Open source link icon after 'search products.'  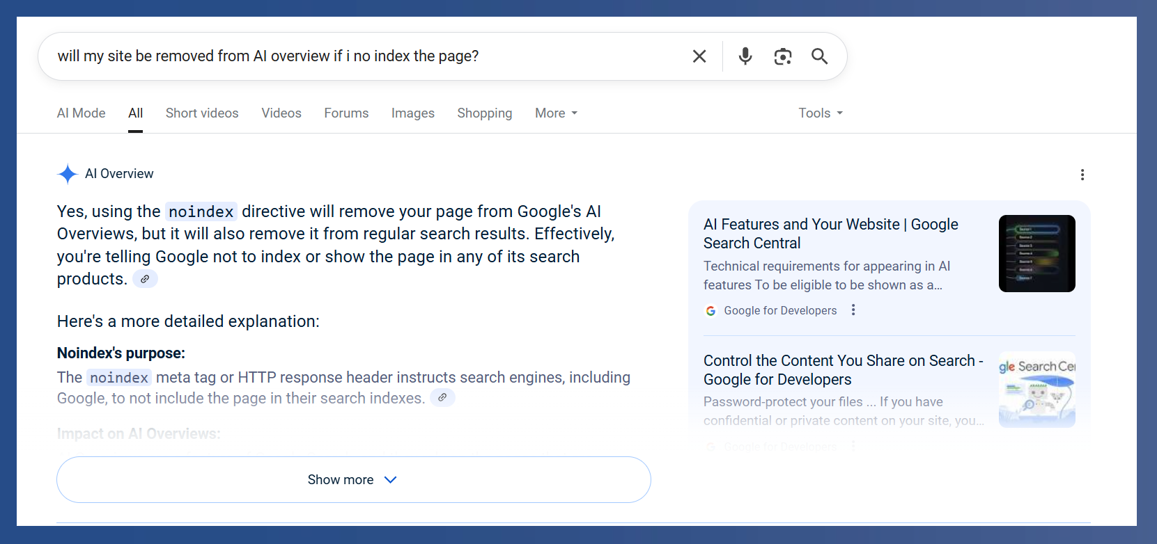point(145,279)
